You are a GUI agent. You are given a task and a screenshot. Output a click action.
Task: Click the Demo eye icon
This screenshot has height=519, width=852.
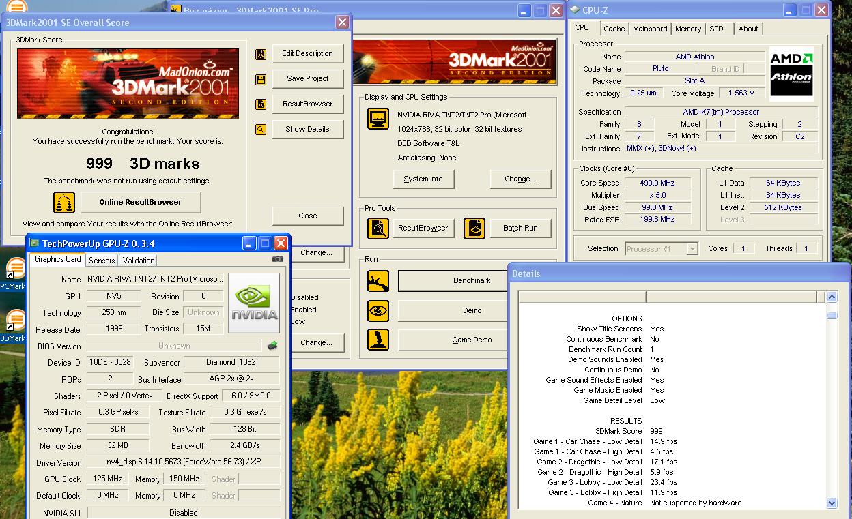(378, 311)
